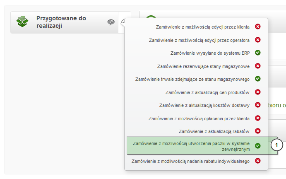Image resolution: width=286 pixels, height=179 pixels.
Task: Click red X beside 'edycji przez operatora'
Action: 257,40
